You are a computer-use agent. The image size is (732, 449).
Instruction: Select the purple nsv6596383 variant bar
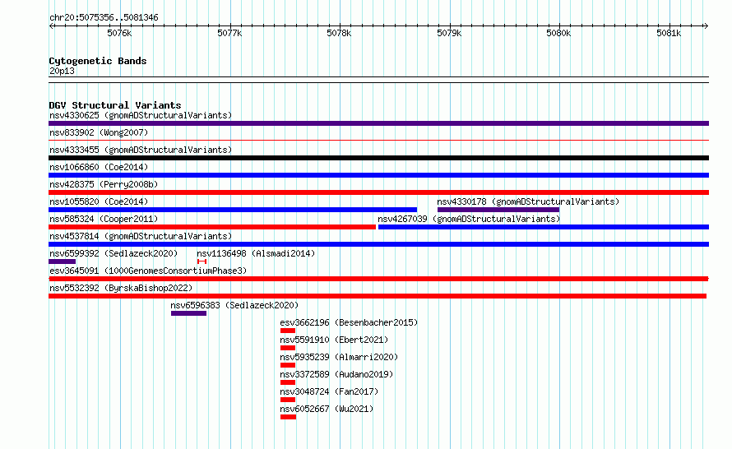188,313
